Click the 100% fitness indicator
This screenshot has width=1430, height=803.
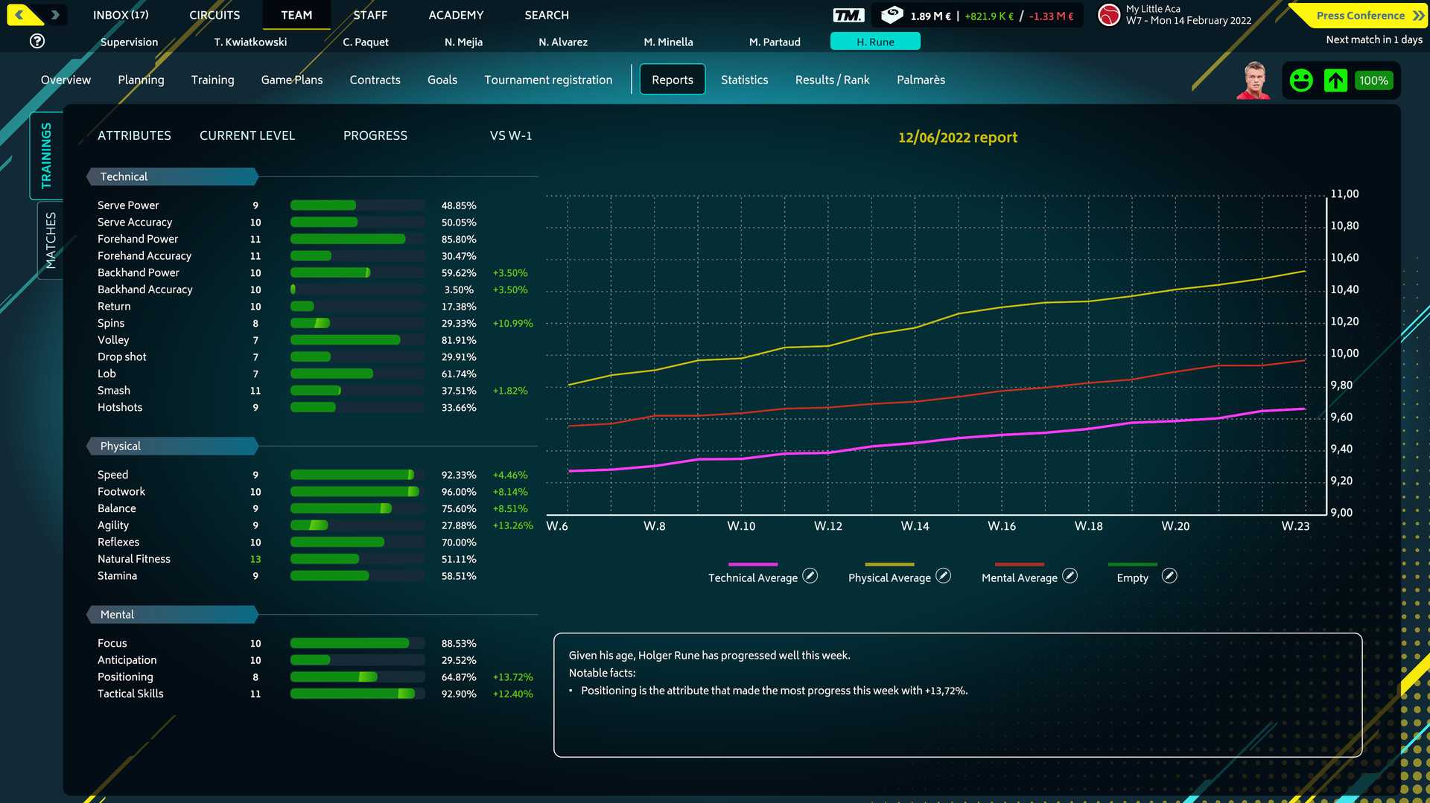1374,80
